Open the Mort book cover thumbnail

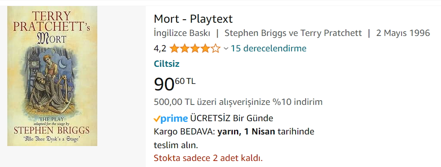(x=52, y=76)
